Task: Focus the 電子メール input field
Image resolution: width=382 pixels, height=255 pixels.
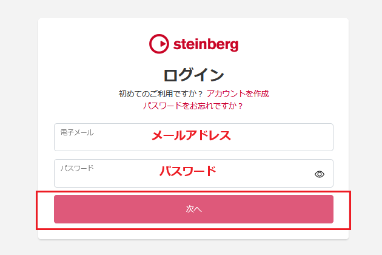Action: [193, 141]
